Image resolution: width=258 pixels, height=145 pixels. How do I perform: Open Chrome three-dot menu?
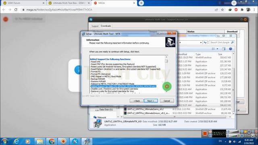[254, 10]
